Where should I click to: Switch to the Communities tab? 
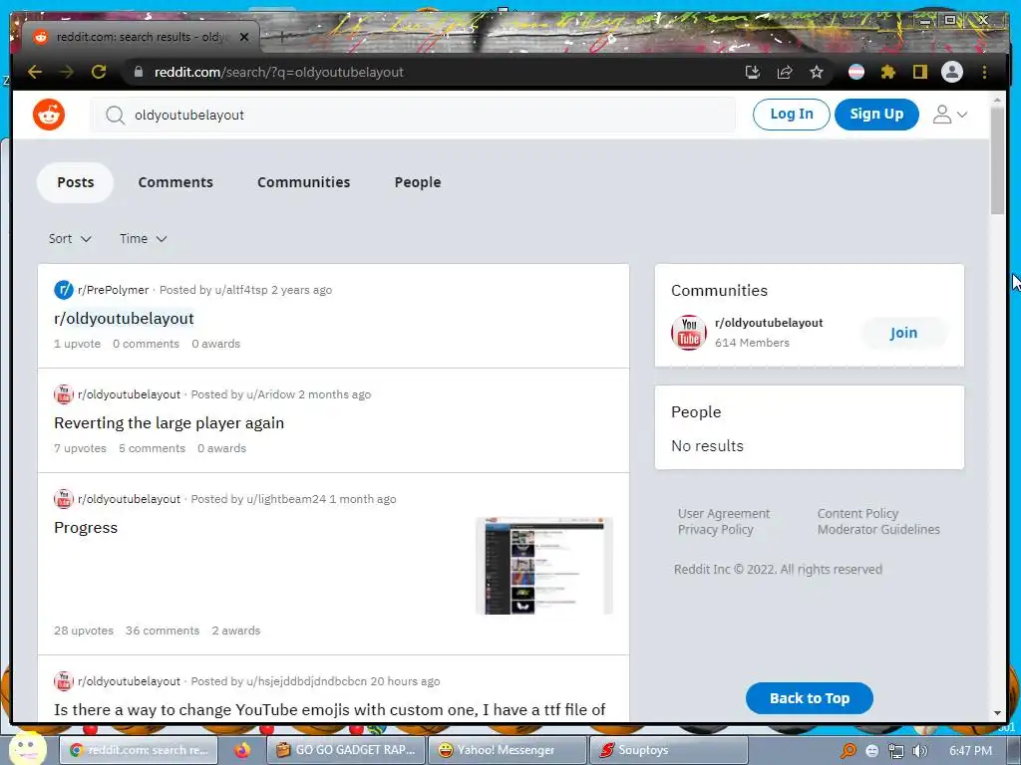[x=303, y=182]
